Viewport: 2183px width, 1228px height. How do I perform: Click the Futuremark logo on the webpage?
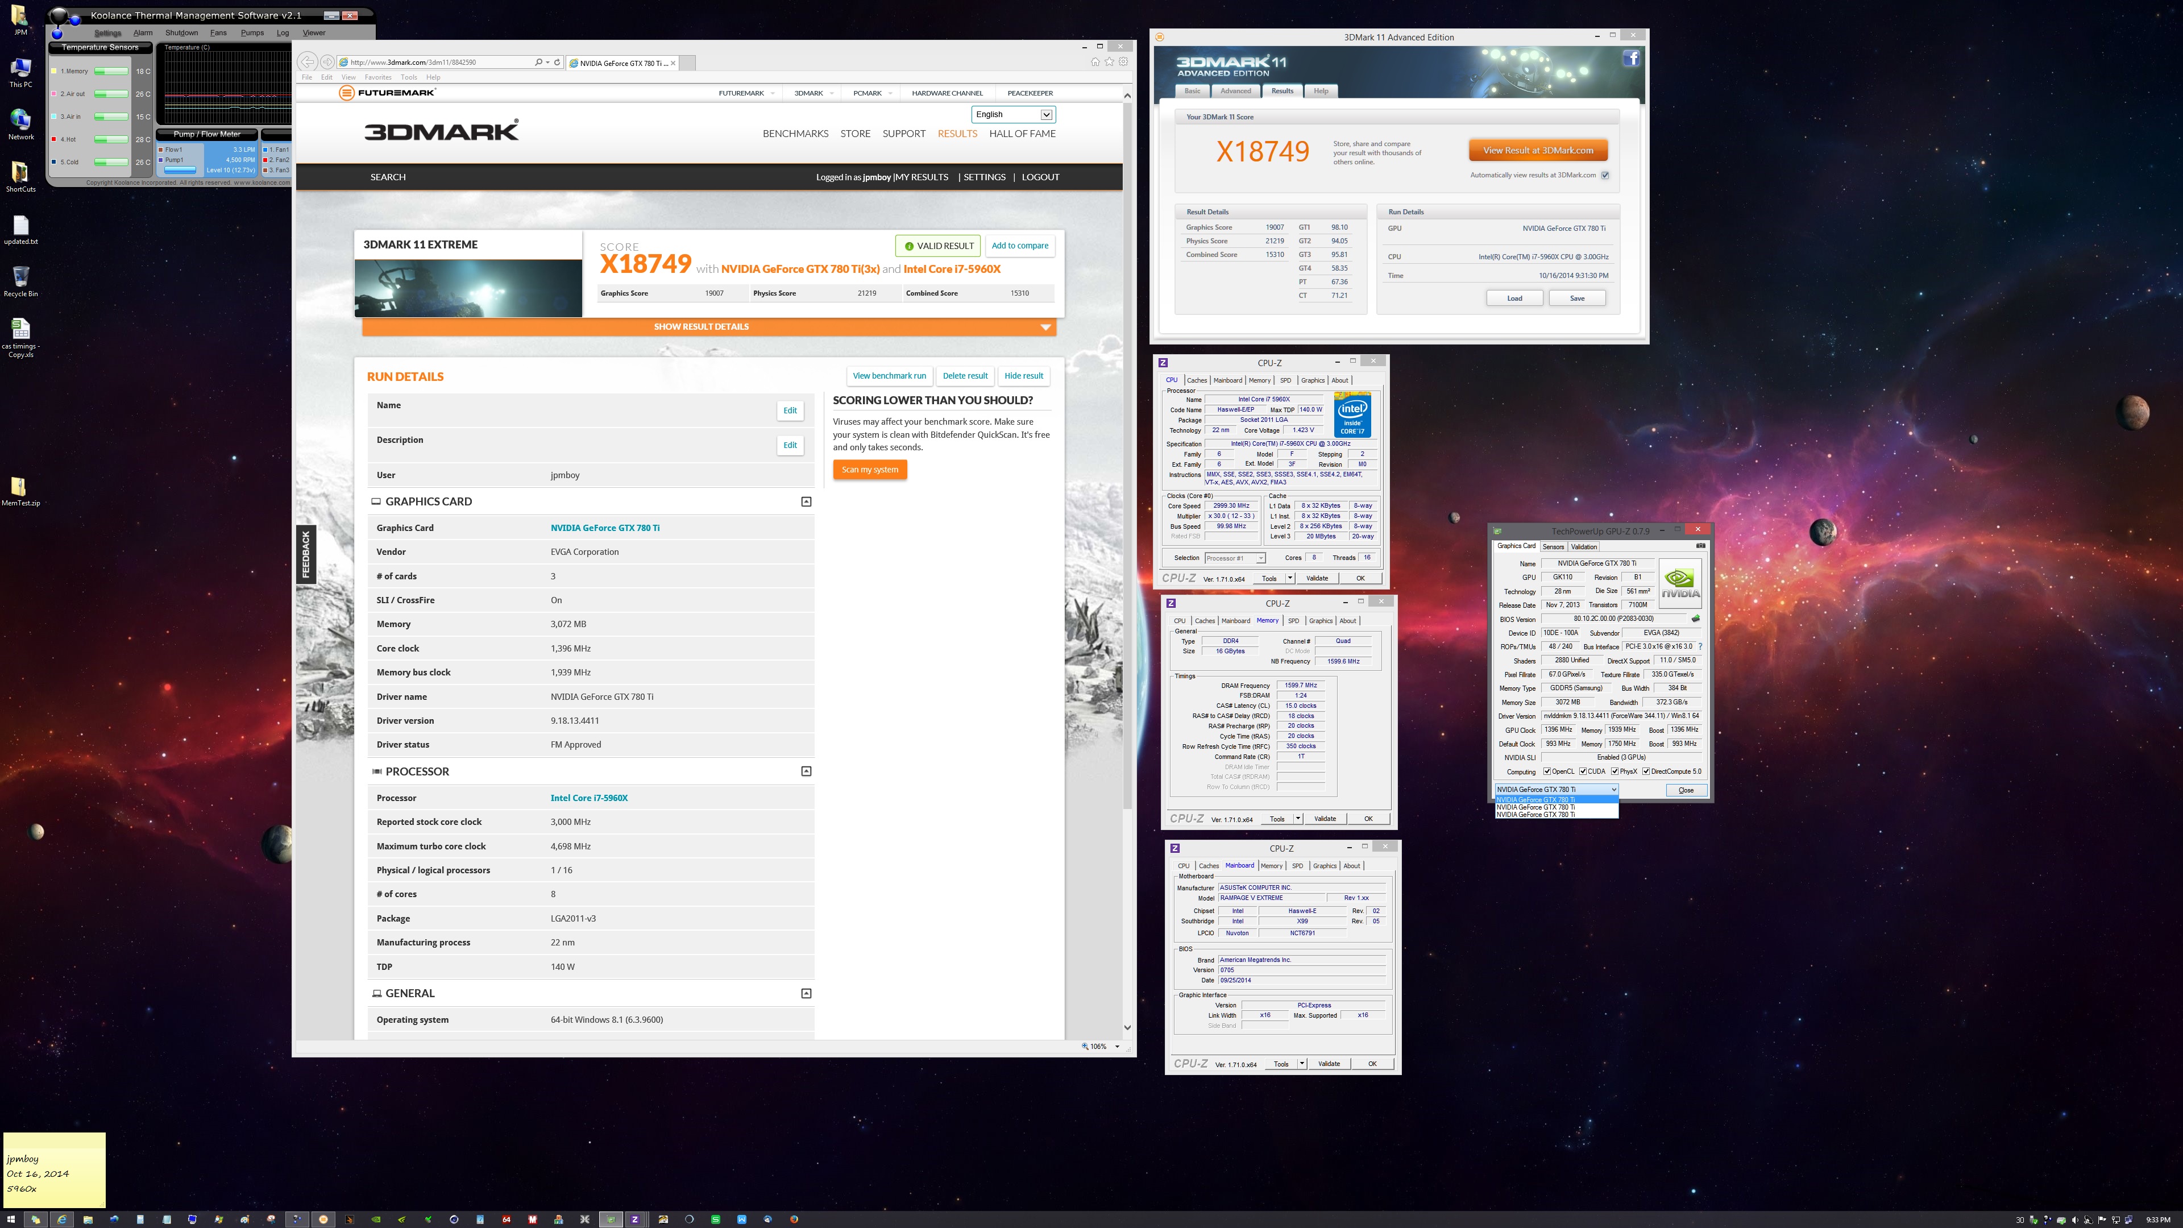point(387,92)
